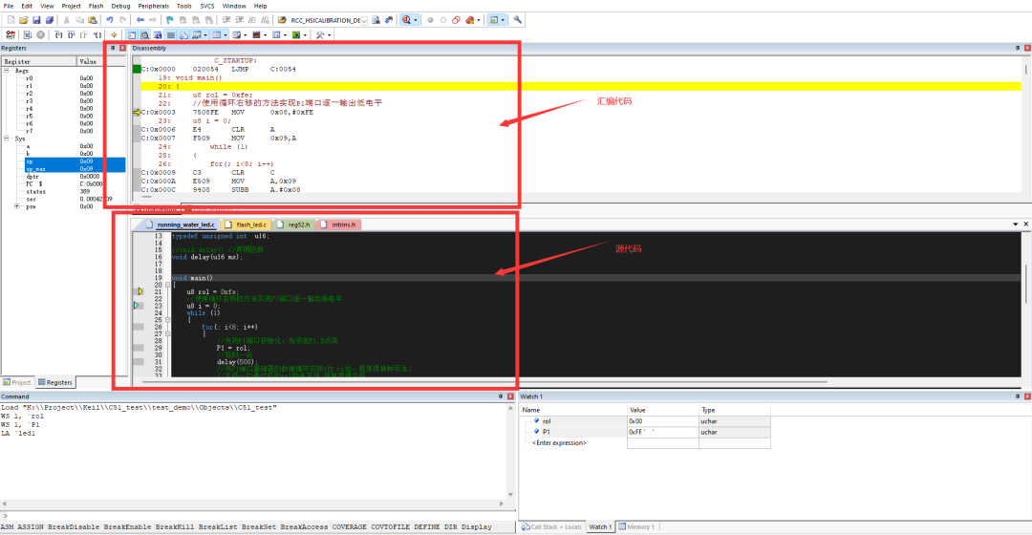The height and width of the screenshot is (535, 1032).
Task: Open the File menu
Action: point(9,6)
